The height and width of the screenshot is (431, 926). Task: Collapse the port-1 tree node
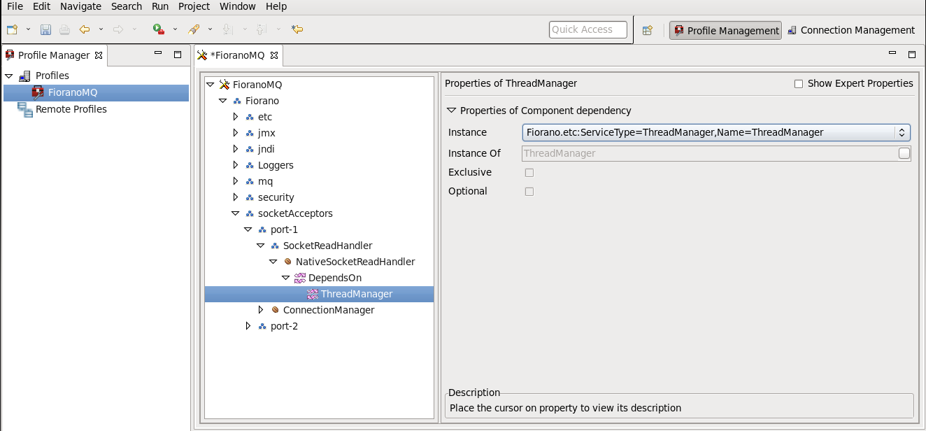tap(248, 229)
